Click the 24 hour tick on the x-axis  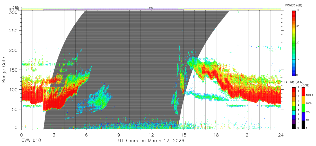tap(281, 135)
